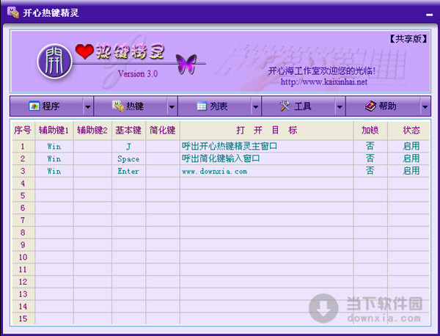Image resolution: width=440 pixels, height=336 pixels.
Task: Click 否 lock cell in row 2
Action: (370, 158)
